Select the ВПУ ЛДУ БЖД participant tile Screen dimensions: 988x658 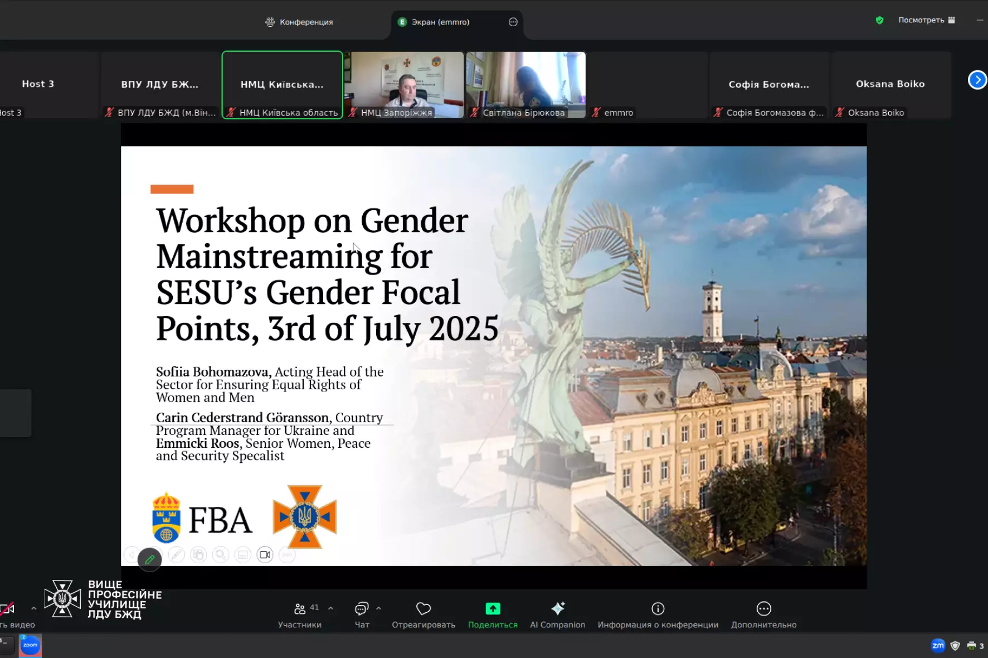160,85
